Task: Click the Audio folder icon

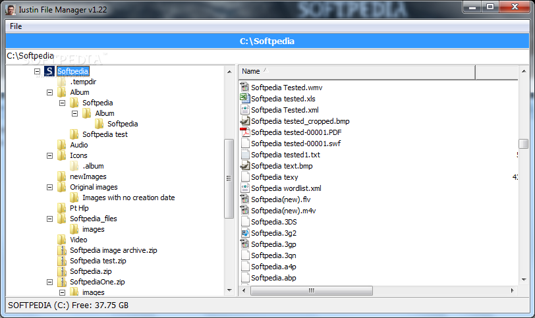Action: click(x=62, y=145)
